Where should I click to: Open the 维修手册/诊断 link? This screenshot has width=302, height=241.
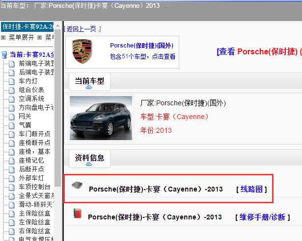[x=262, y=217]
